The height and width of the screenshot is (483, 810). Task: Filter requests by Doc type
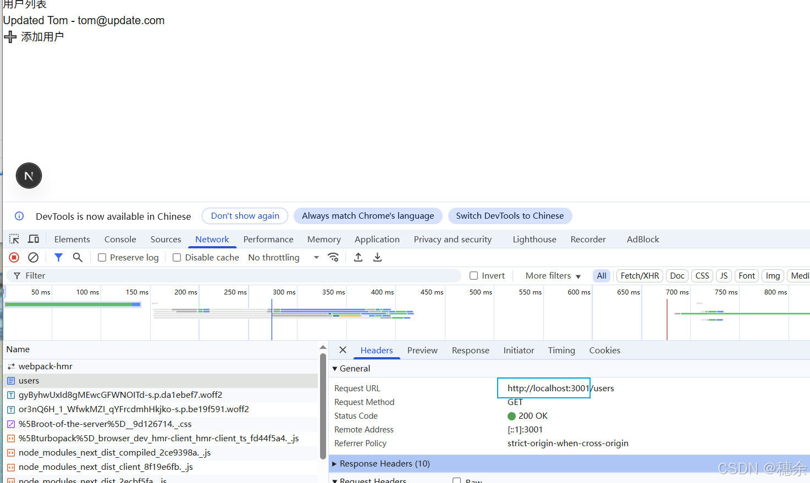677,275
